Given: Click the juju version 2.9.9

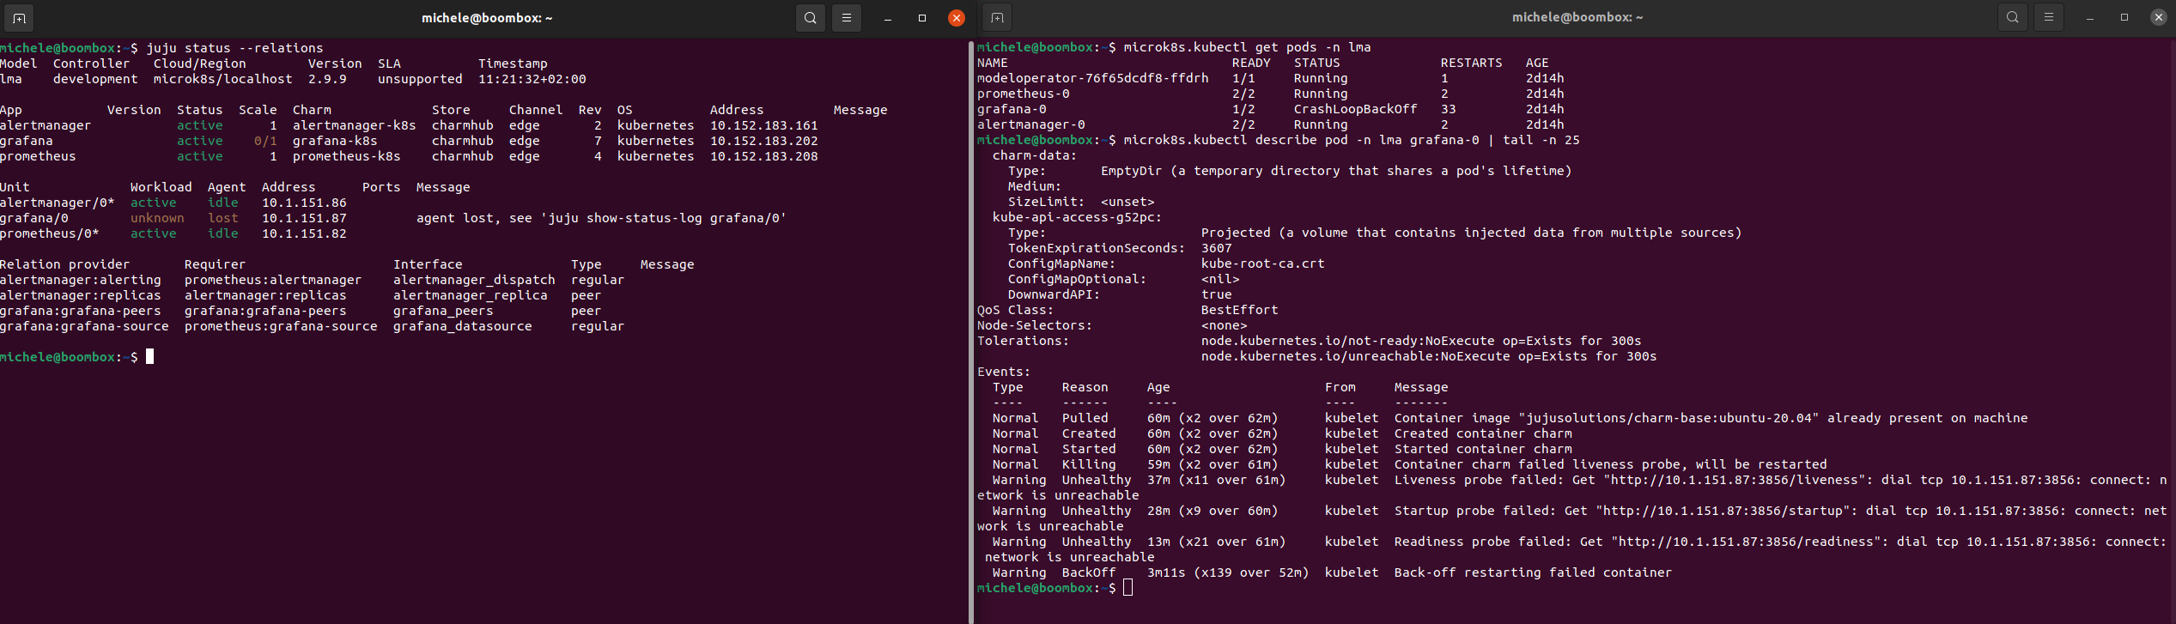Looking at the screenshot, I should (327, 79).
